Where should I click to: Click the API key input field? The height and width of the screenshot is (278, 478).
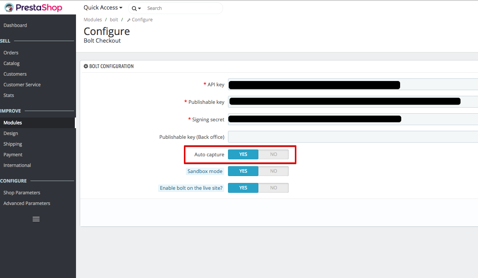[x=353, y=84]
